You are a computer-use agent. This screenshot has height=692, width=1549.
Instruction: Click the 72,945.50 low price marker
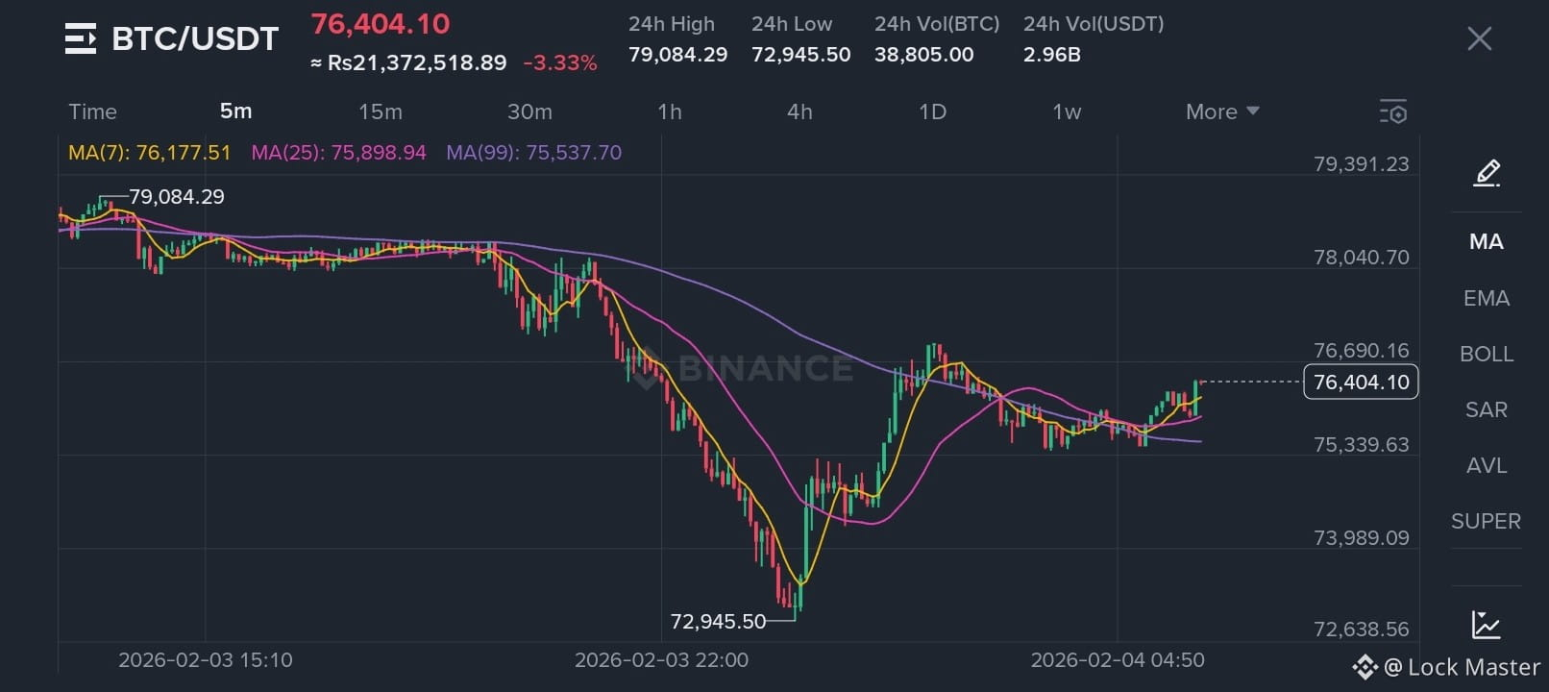click(718, 621)
